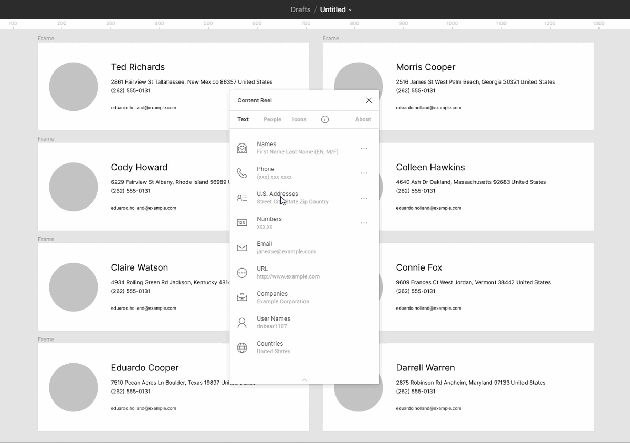Open more options for U.S. Addresses
This screenshot has width=630, height=443.
[x=364, y=198]
